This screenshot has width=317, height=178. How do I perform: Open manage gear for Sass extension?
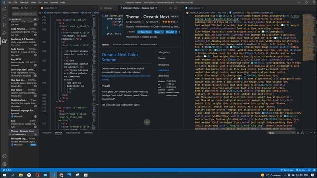pyautogui.click(x=35, y=127)
